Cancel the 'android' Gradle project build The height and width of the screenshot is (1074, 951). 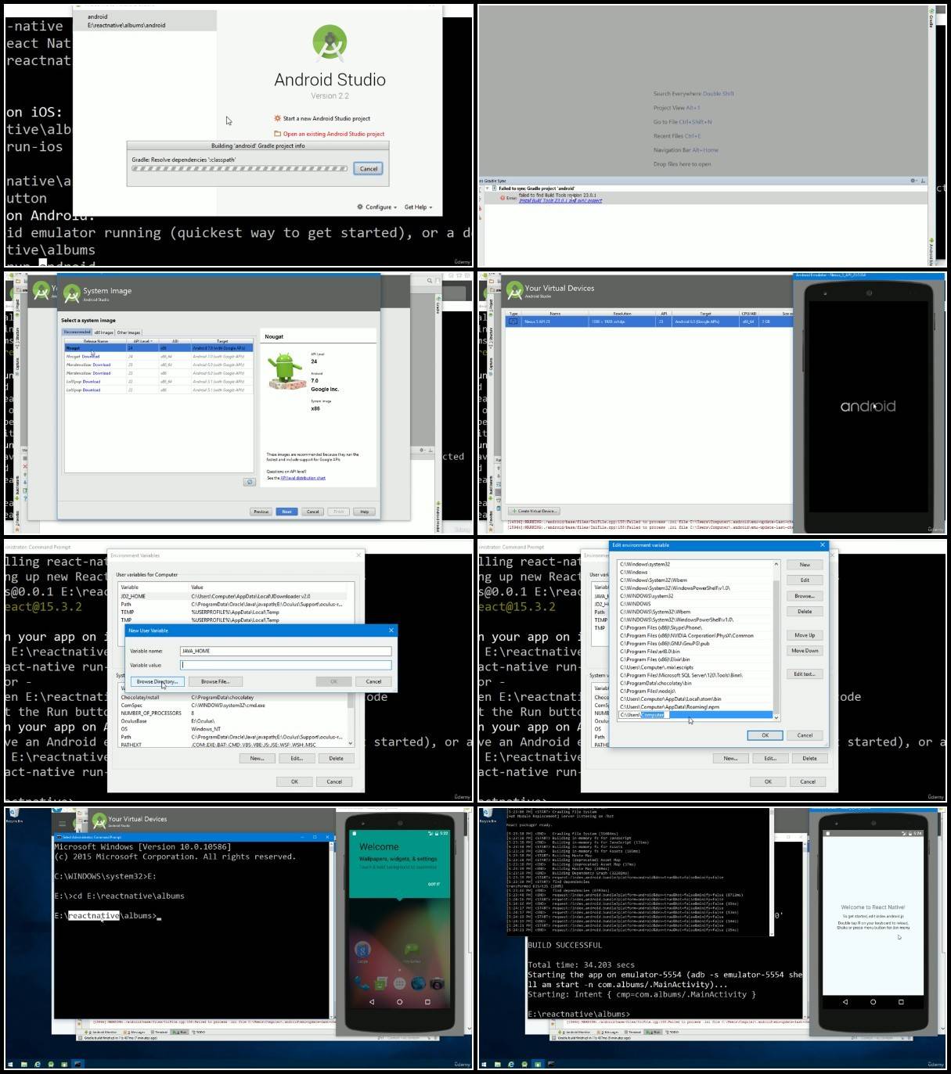pos(368,169)
